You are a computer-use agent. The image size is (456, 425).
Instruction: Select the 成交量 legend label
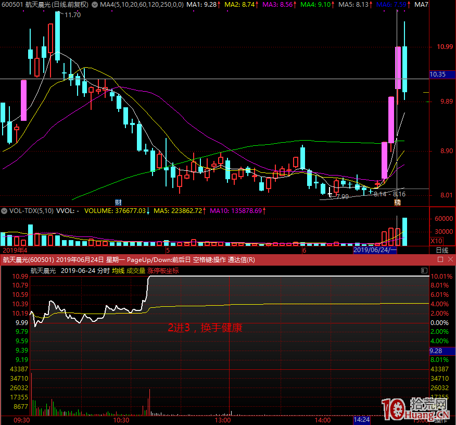[136, 271]
